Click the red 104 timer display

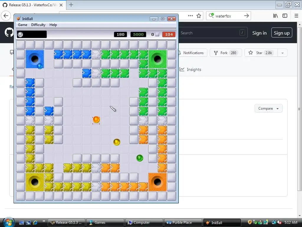[169, 34]
